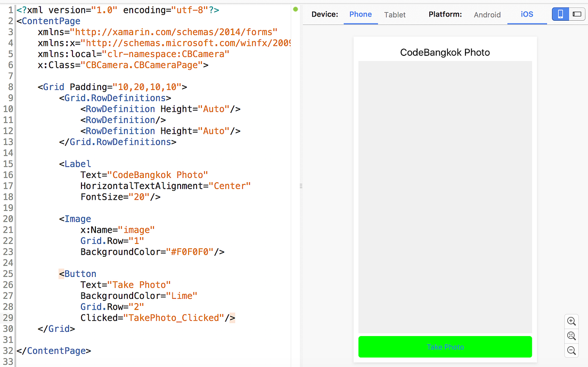
Task: Click the ContentPage opening tag
Action: point(49,21)
